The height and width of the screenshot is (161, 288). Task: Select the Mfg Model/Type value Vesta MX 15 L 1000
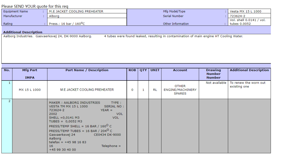(x=249, y=12)
